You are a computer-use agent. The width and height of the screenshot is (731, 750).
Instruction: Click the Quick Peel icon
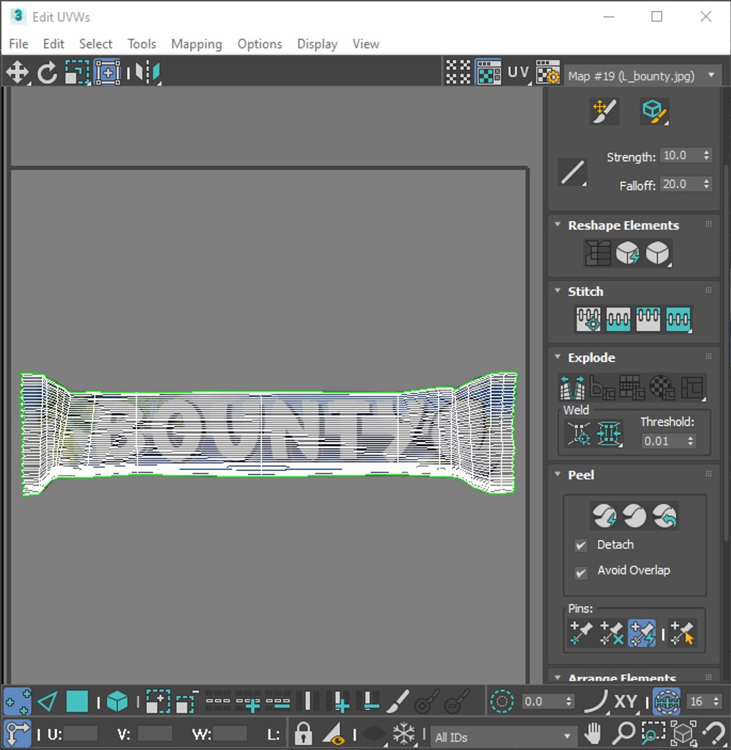(605, 516)
